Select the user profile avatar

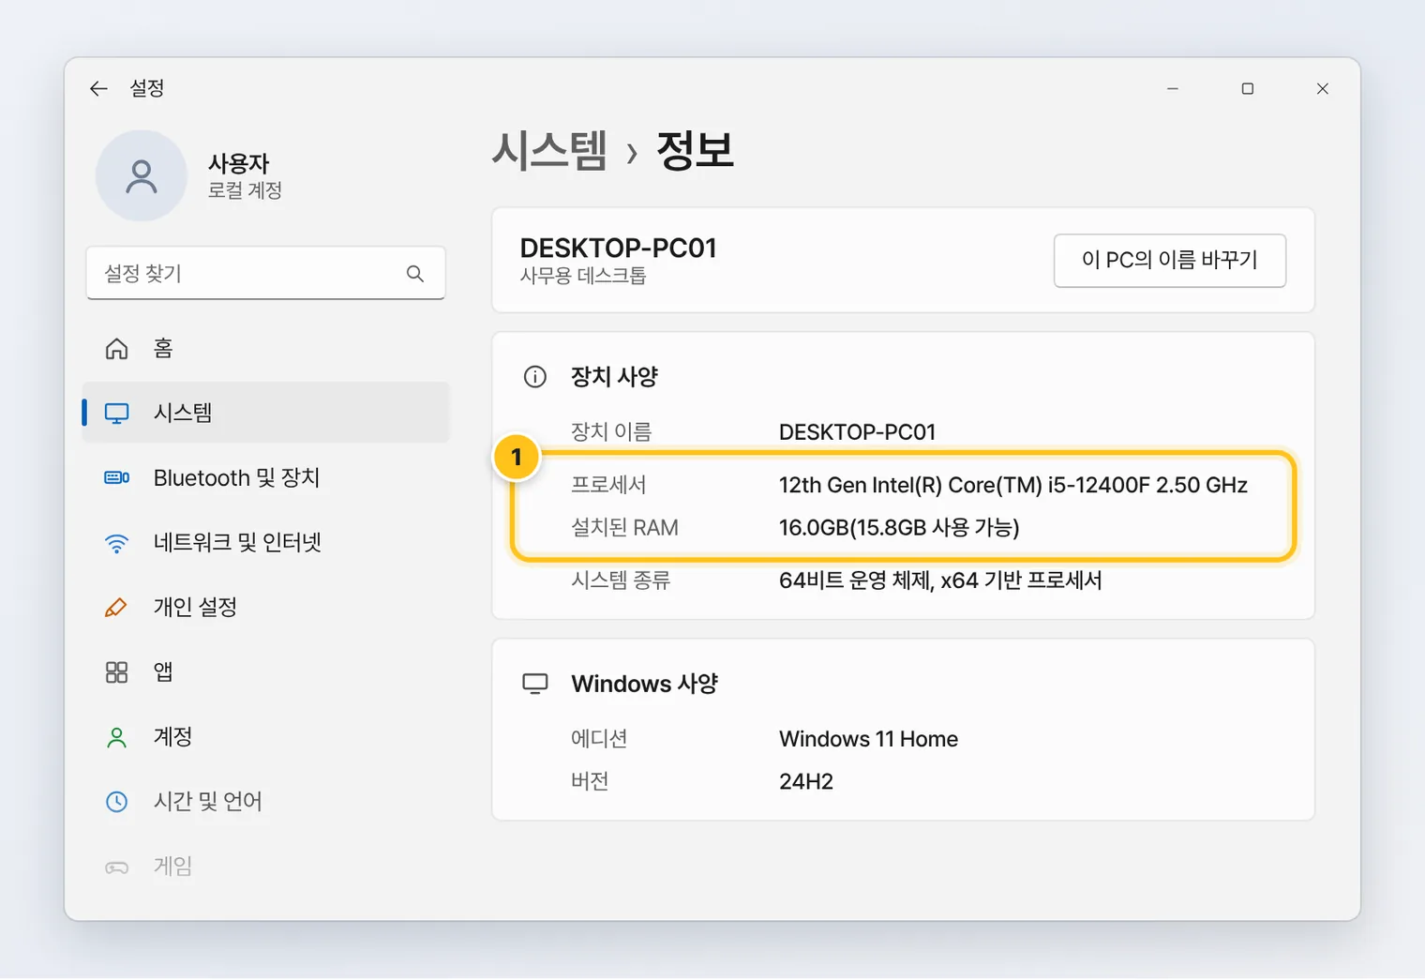[x=142, y=175]
